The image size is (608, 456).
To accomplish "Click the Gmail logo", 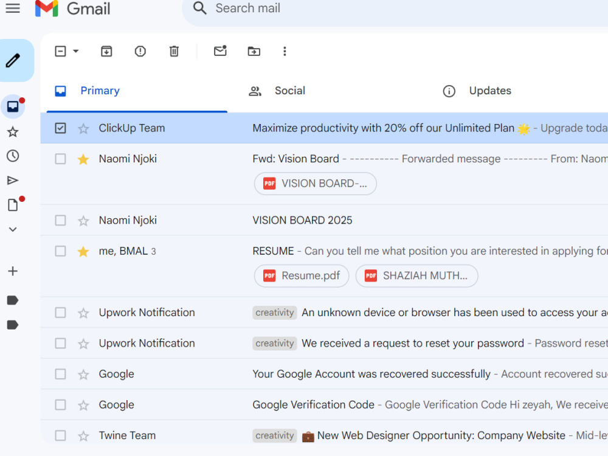I will (73, 9).
